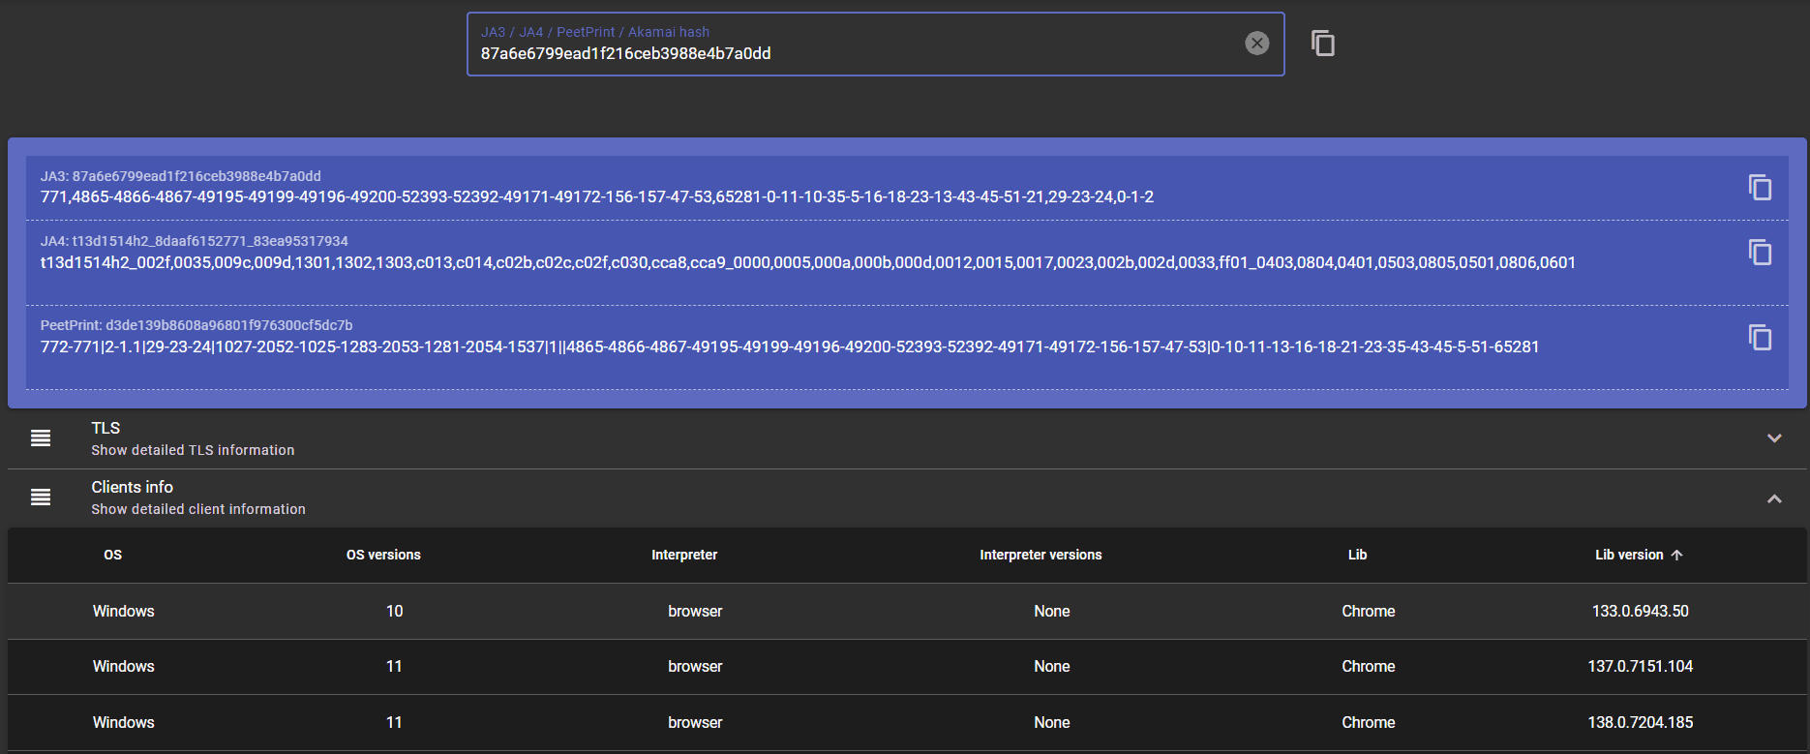Click version 133.0.6943.50 cell
This screenshot has width=1810, height=754.
[1640, 611]
